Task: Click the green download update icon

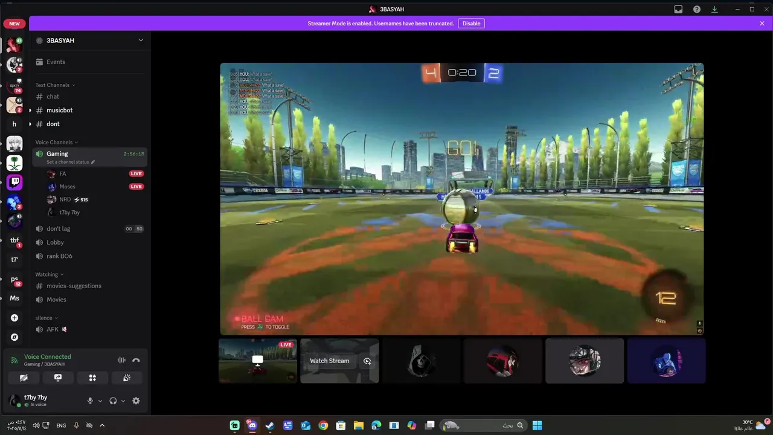Action: pos(714,9)
